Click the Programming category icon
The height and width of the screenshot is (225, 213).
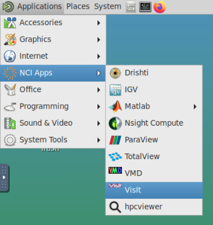tap(10, 107)
